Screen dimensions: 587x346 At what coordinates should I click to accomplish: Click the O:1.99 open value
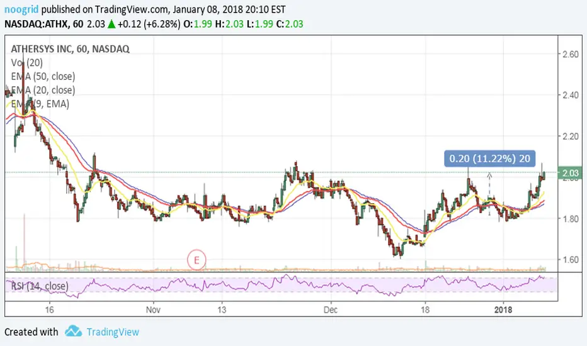(x=198, y=25)
